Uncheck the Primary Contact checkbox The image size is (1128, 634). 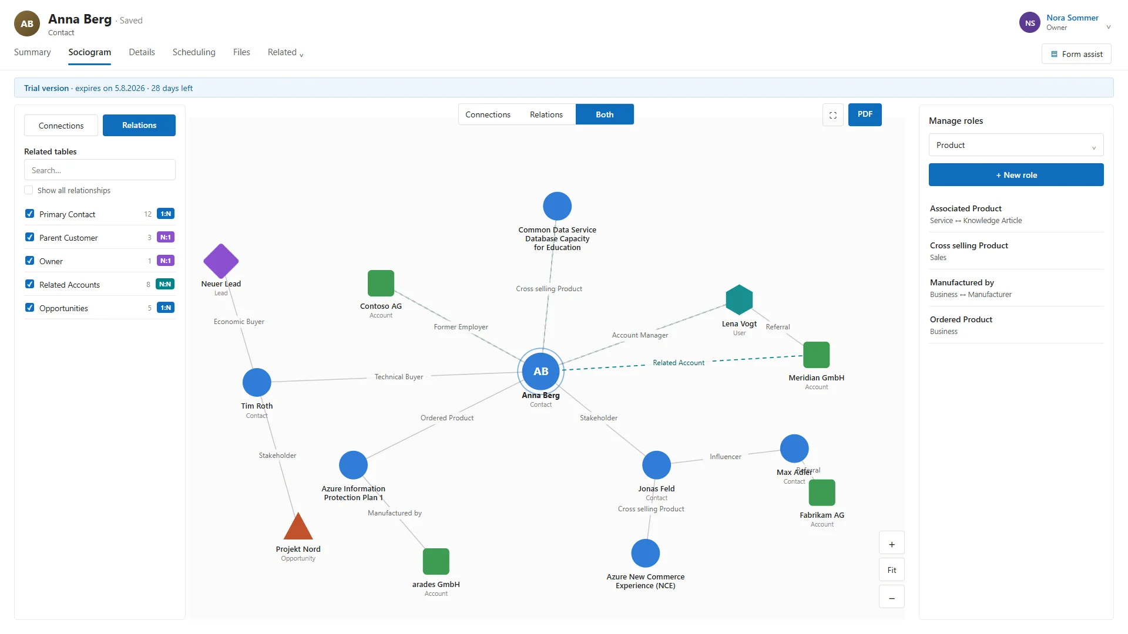point(29,214)
